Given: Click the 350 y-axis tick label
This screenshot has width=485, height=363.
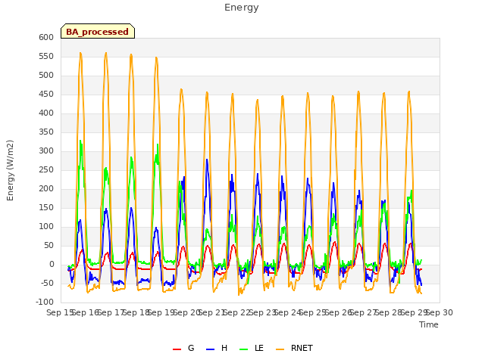Looking at the screenshot, I should pyautogui.click(x=46, y=132).
